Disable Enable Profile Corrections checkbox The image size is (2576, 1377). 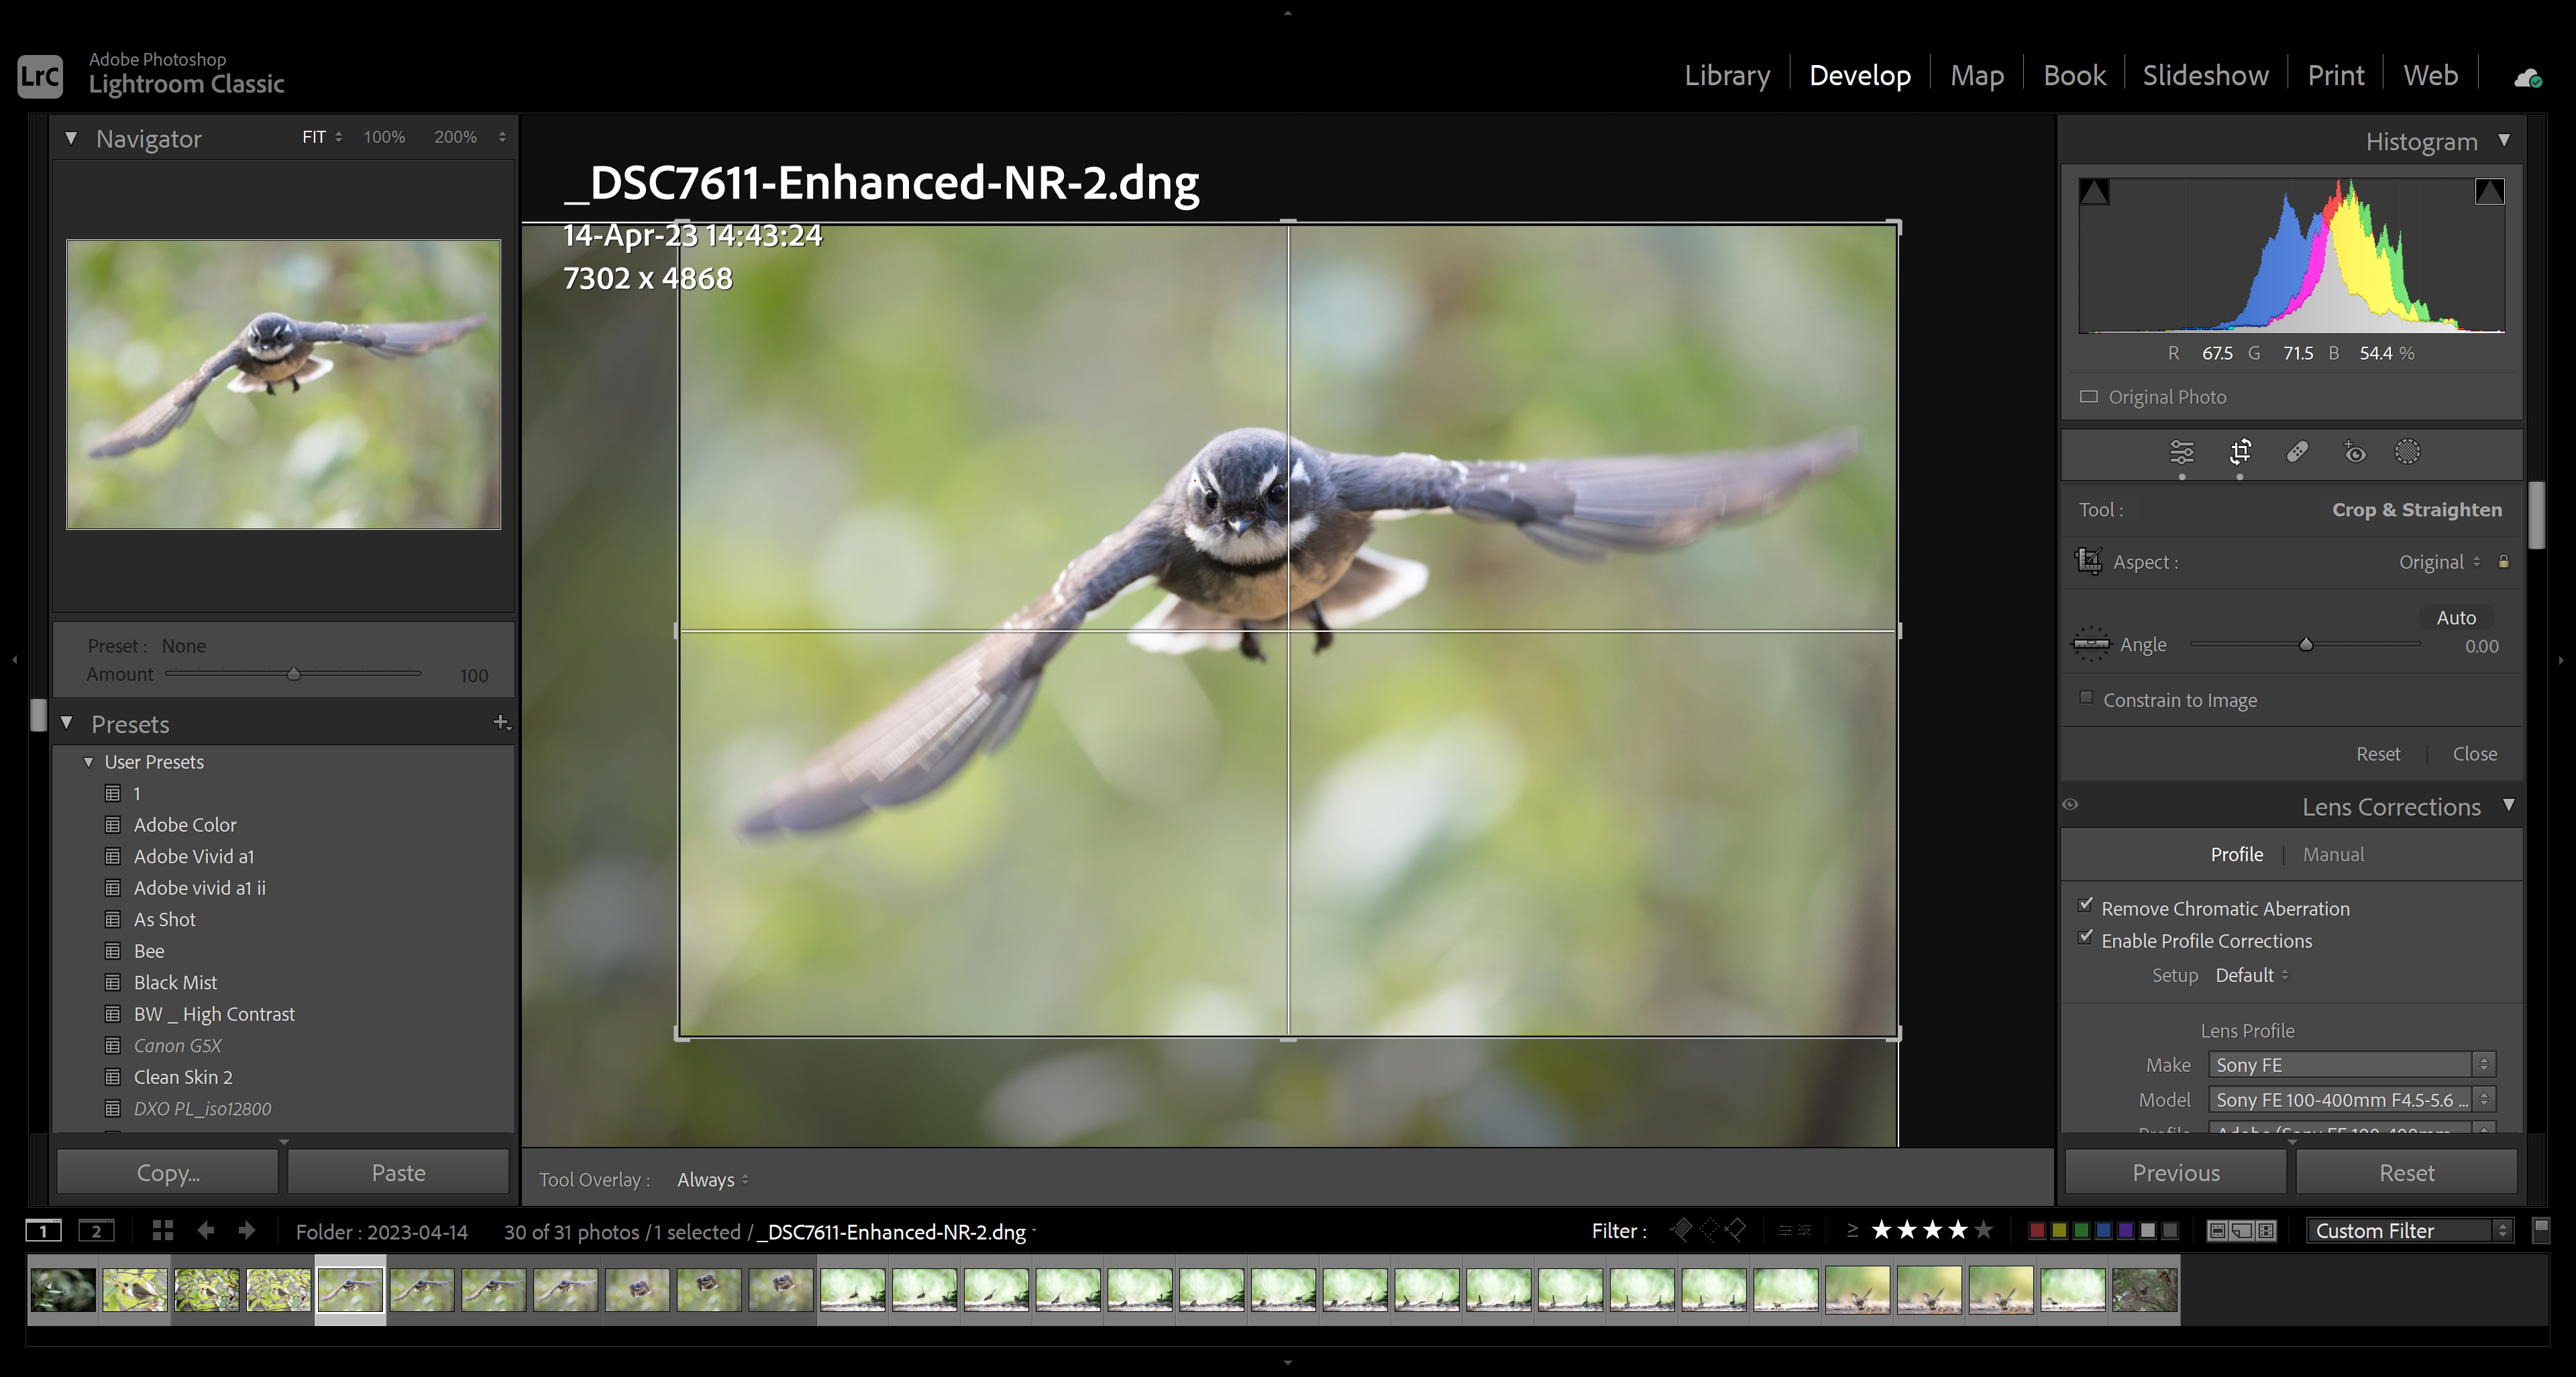point(2085,938)
